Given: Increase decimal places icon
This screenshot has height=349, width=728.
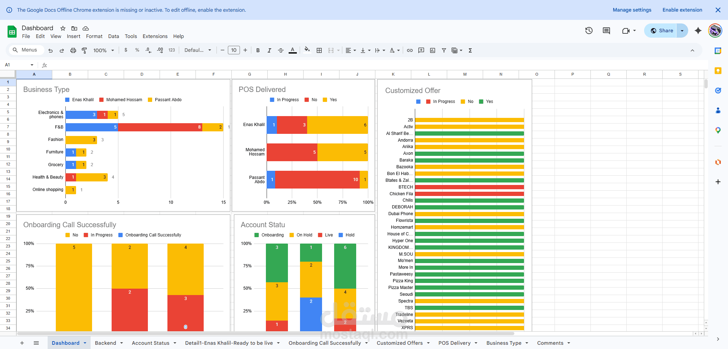Looking at the screenshot, I should coord(160,50).
